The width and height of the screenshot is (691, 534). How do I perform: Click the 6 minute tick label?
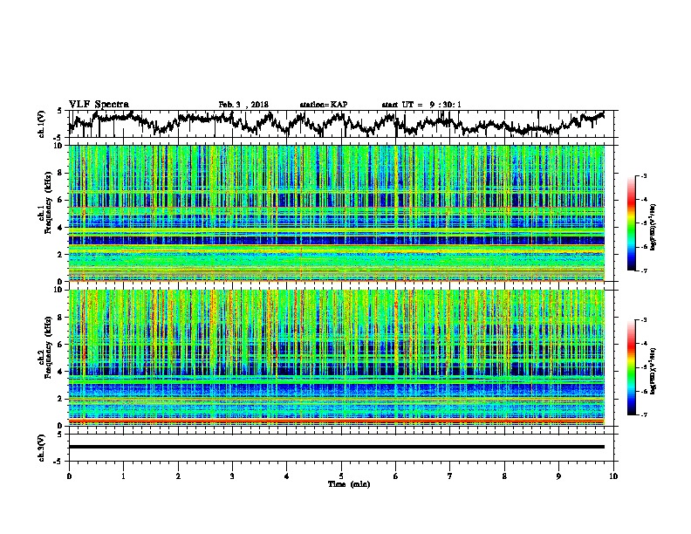click(396, 476)
